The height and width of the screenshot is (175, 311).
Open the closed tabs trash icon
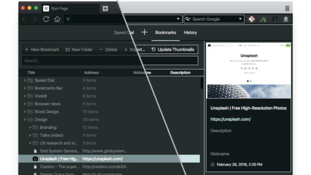287,9
